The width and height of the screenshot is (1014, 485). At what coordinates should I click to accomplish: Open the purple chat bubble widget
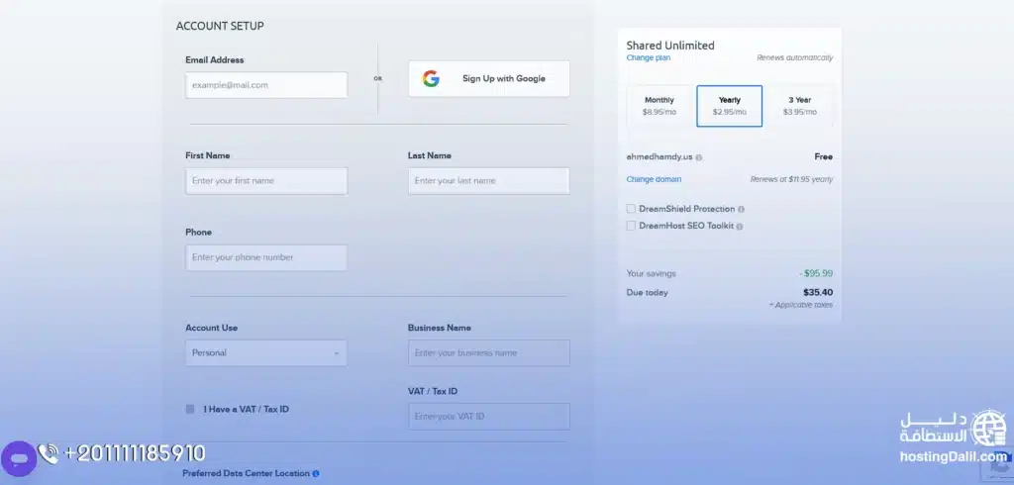click(18, 459)
